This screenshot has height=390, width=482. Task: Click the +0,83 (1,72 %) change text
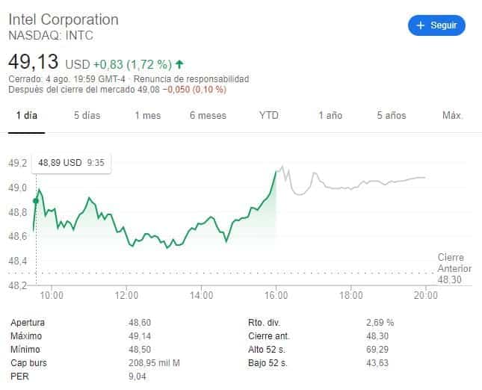132,64
